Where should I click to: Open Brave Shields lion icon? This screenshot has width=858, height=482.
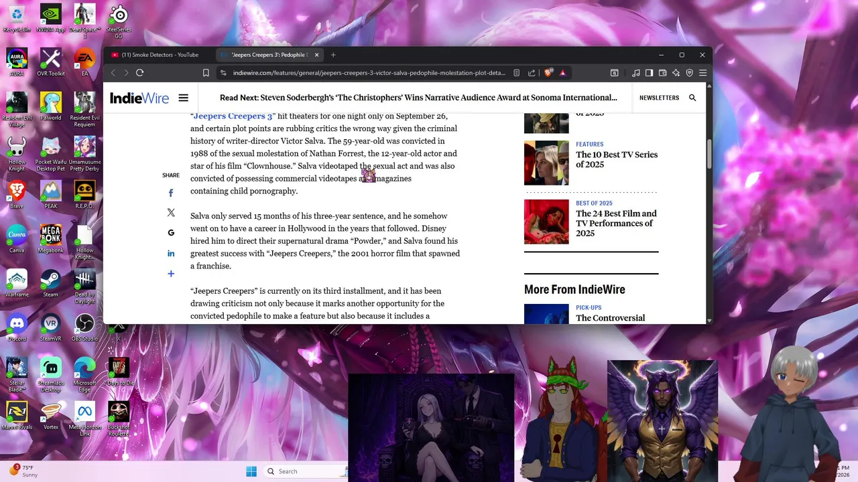[x=548, y=73]
